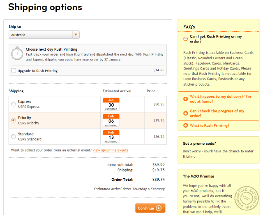Open the Ship to country dropdown
This screenshot has width=263, height=215.
coord(76,35)
